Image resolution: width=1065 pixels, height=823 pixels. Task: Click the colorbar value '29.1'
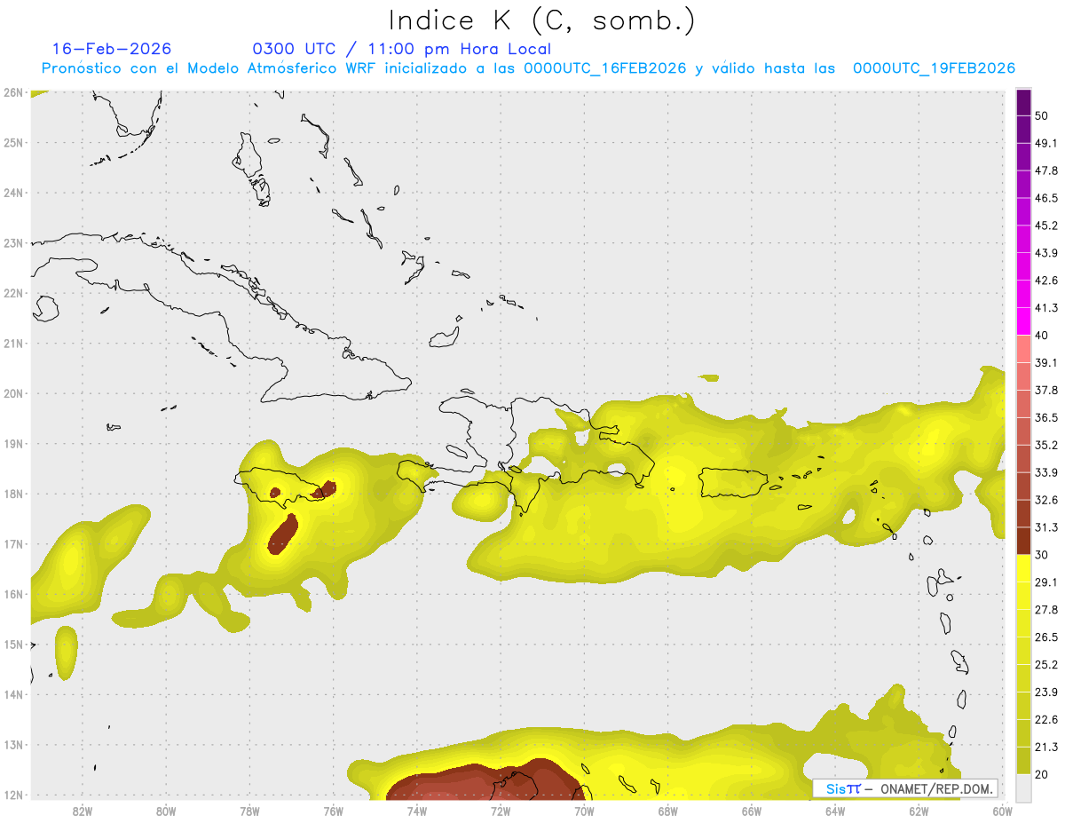pos(1045,582)
